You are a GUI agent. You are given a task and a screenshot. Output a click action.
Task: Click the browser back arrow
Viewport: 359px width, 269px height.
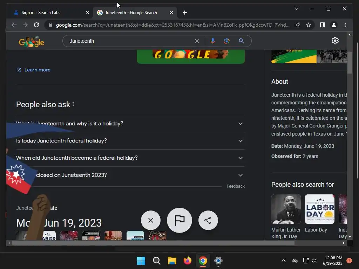pyautogui.click(x=14, y=25)
